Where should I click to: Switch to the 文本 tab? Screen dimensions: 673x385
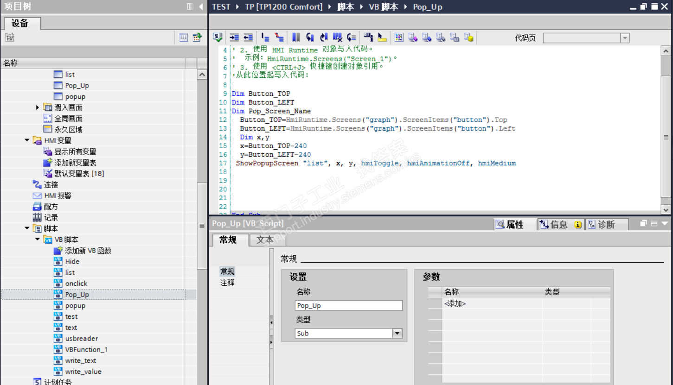(x=265, y=240)
